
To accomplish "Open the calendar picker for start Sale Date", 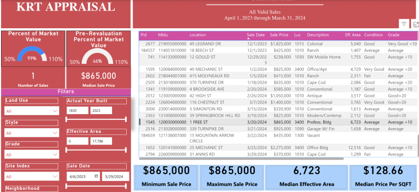I will [96, 176].
